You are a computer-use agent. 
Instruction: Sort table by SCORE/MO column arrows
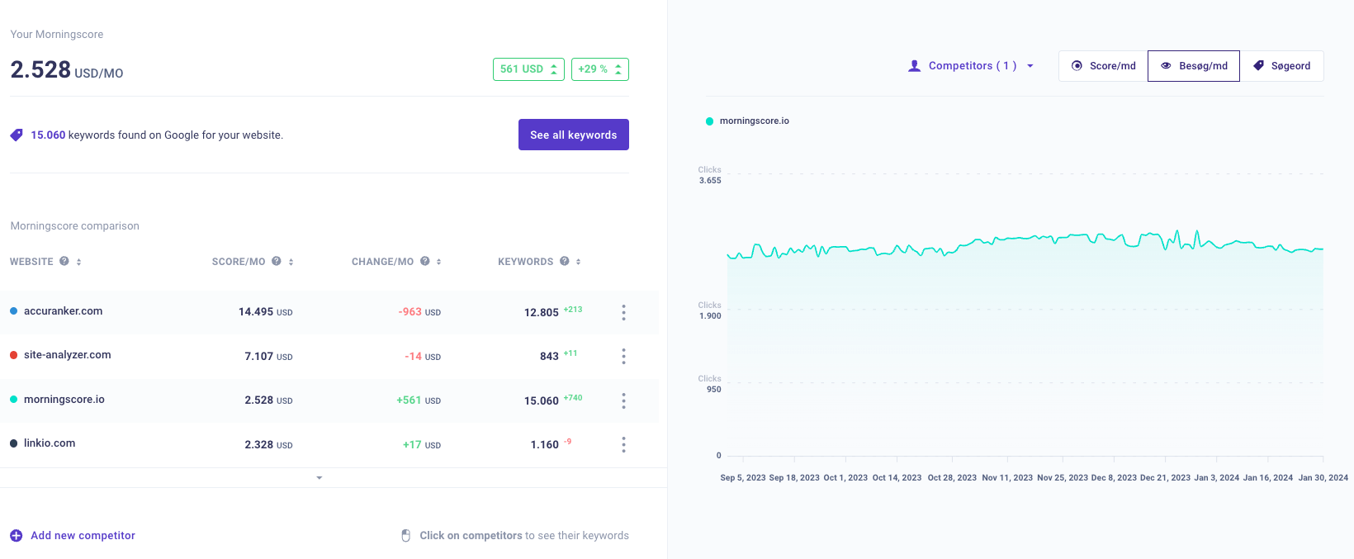coord(291,262)
